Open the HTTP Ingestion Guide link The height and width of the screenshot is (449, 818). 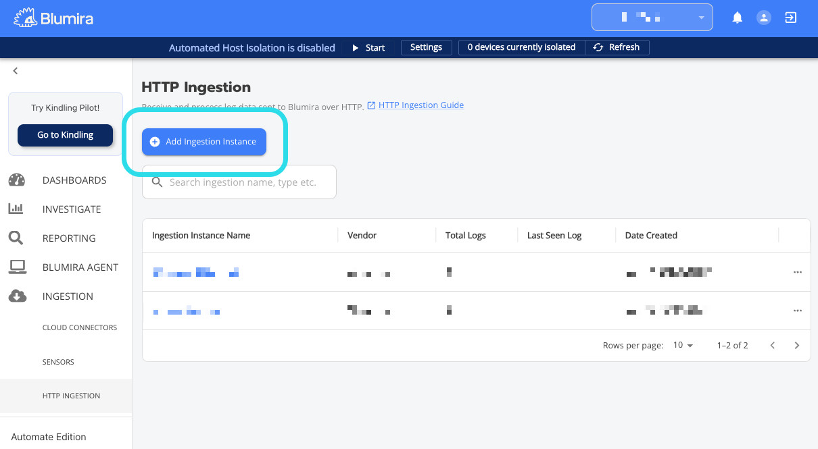coord(421,105)
